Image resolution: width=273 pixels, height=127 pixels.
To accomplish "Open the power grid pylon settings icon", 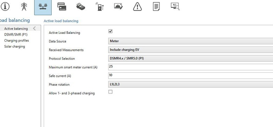I will pos(24,6).
